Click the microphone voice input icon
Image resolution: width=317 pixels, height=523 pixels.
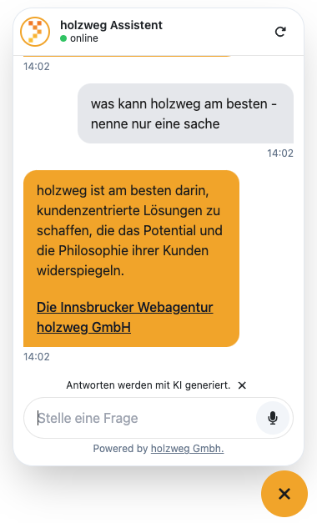[273, 418]
